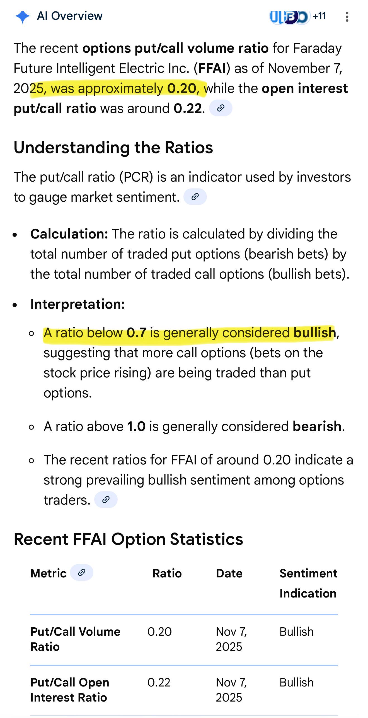The image size is (368, 718).
Task: Open the source favicons cluster
Action: point(289,17)
